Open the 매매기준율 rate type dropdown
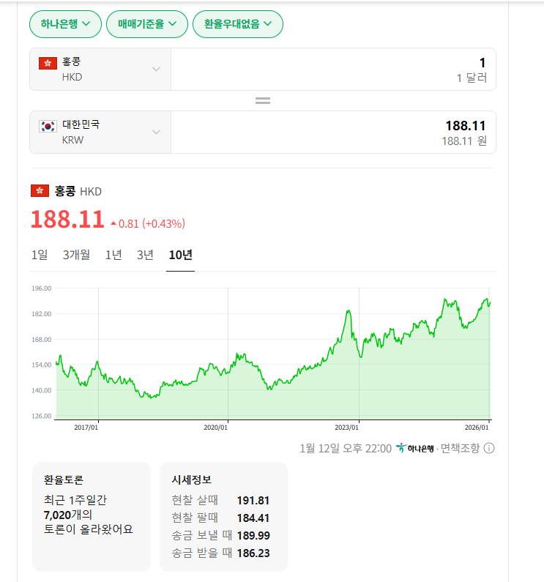Screen dimensions: 544x582 tap(147, 24)
